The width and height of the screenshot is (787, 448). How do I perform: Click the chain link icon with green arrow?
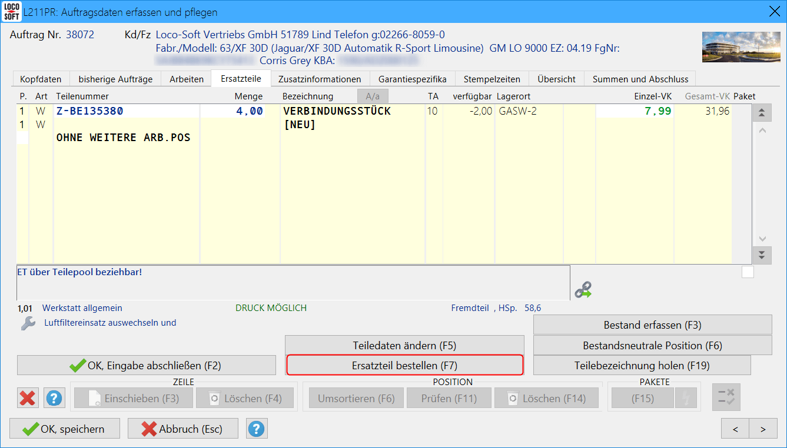(x=583, y=289)
